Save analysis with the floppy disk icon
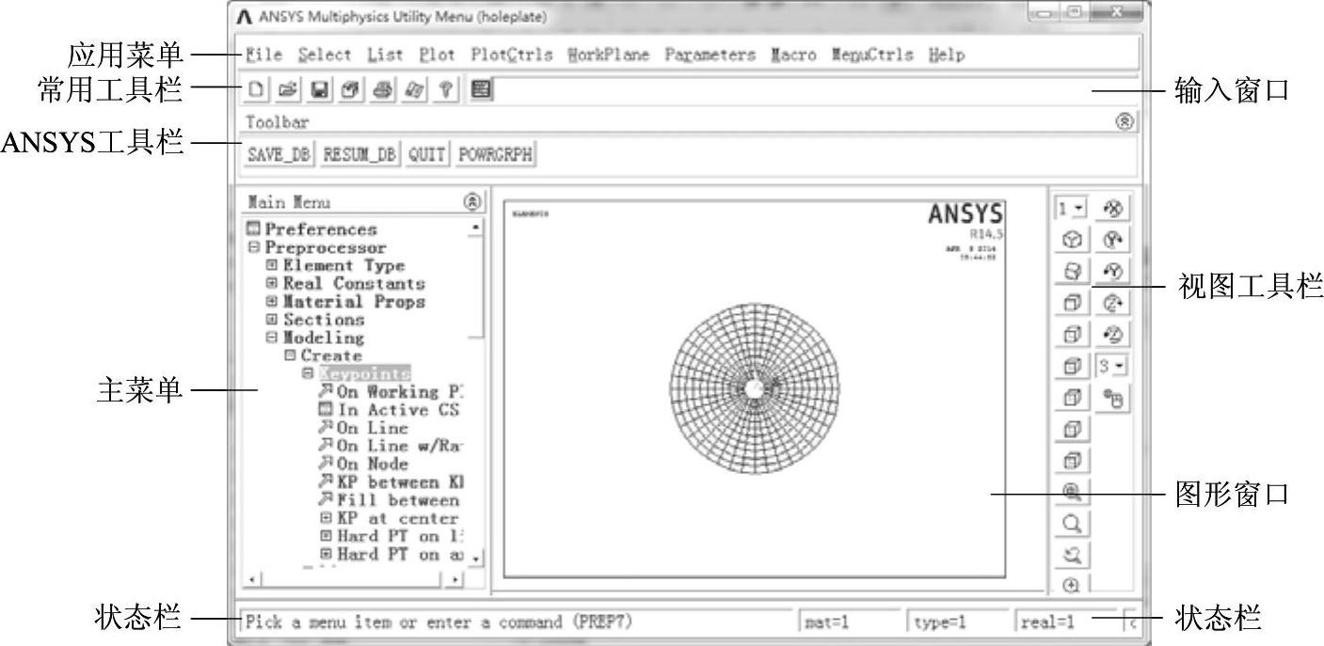The width and height of the screenshot is (1324, 646). (x=320, y=90)
